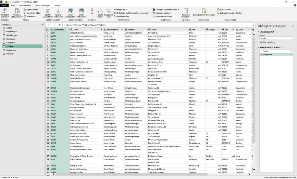Select the Distributor query

(22, 39)
